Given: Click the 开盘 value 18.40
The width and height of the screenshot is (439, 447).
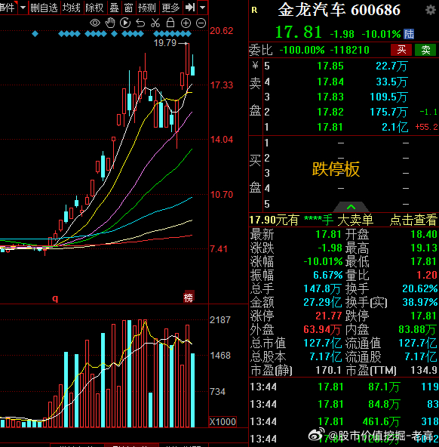Looking at the screenshot, I should click(x=424, y=234).
